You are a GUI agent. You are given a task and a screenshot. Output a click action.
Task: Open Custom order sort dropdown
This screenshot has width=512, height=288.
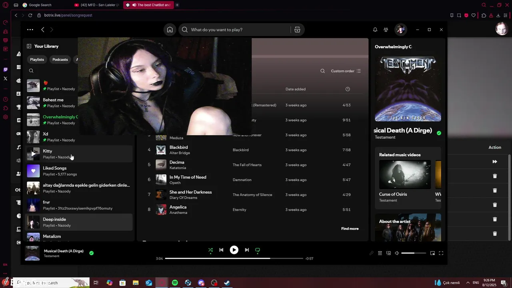pos(346,71)
